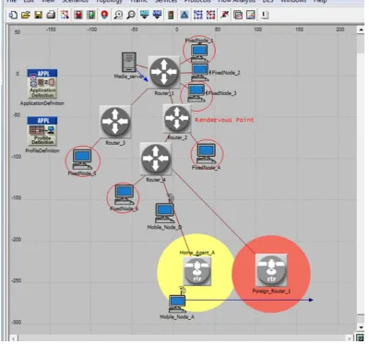Select the Router_3 node
Image resolution: width=369 pixels, height=344 pixels.
click(x=115, y=122)
